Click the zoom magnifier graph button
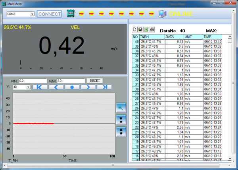Image resolution: width=238 pixels, height=170 pixels. pos(121,107)
